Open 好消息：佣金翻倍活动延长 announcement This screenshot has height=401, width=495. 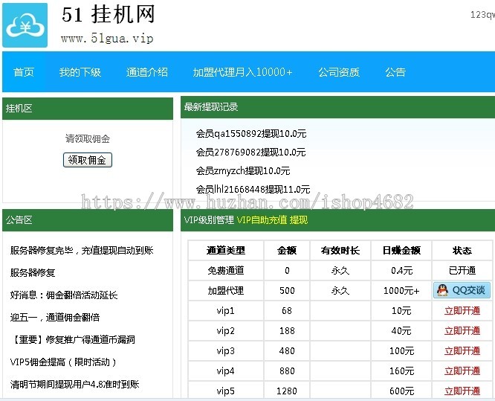64,295
